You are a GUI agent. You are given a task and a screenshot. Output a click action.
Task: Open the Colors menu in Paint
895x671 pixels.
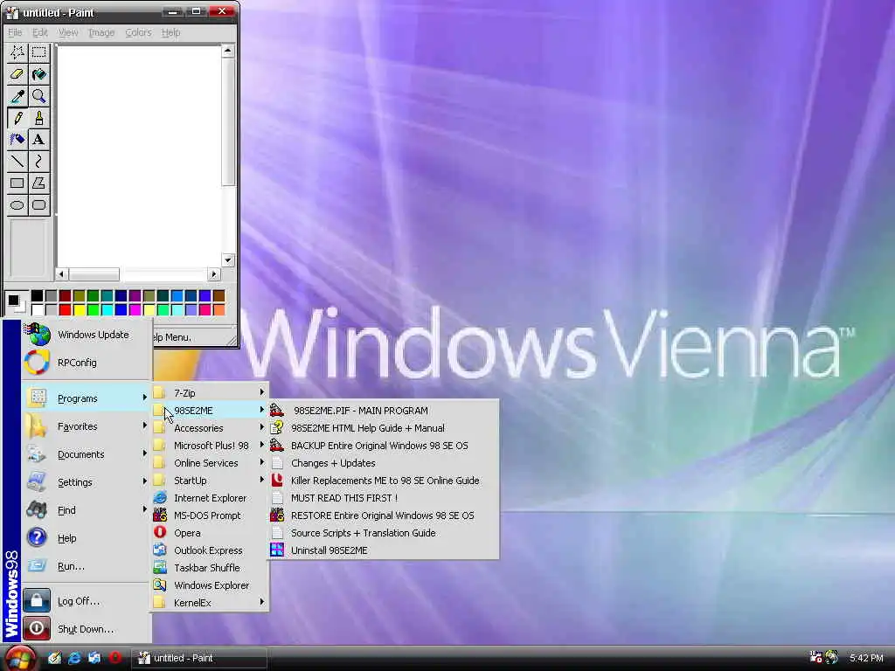pos(138,32)
